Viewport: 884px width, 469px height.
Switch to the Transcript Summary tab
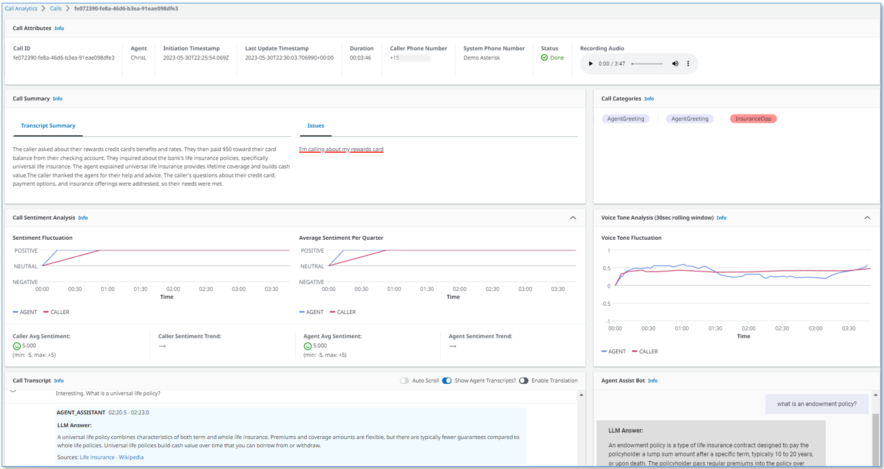(x=48, y=126)
